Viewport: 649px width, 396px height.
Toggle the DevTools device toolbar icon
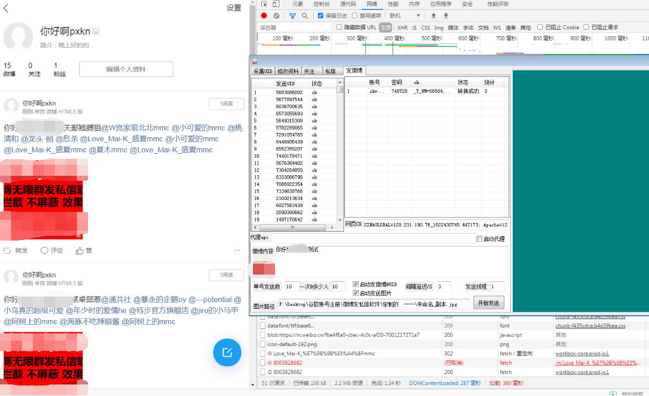pyautogui.click(x=276, y=4)
